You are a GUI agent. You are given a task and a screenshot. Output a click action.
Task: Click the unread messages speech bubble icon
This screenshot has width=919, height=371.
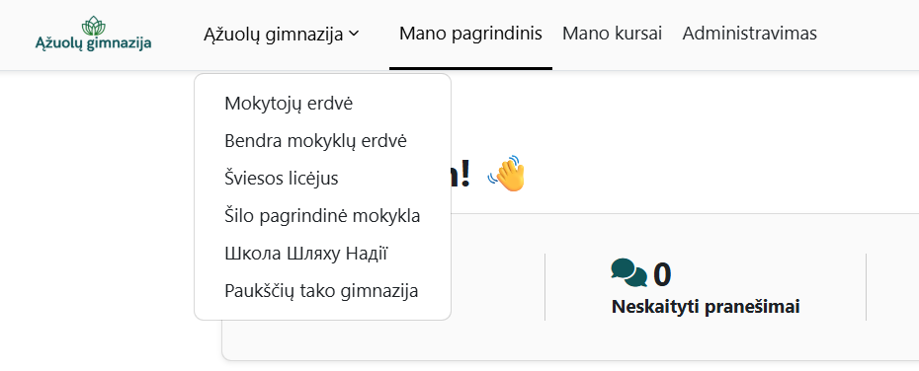pyautogui.click(x=628, y=272)
